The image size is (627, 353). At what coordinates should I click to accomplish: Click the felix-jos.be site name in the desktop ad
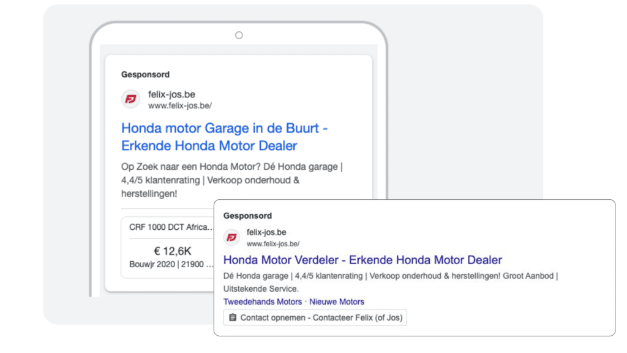[266, 232]
